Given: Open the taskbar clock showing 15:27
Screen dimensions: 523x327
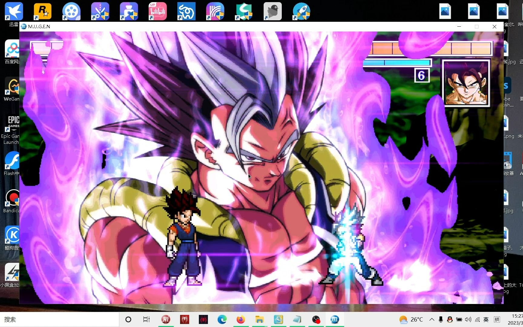Looking at the screenshot, I should pos(515,319).
